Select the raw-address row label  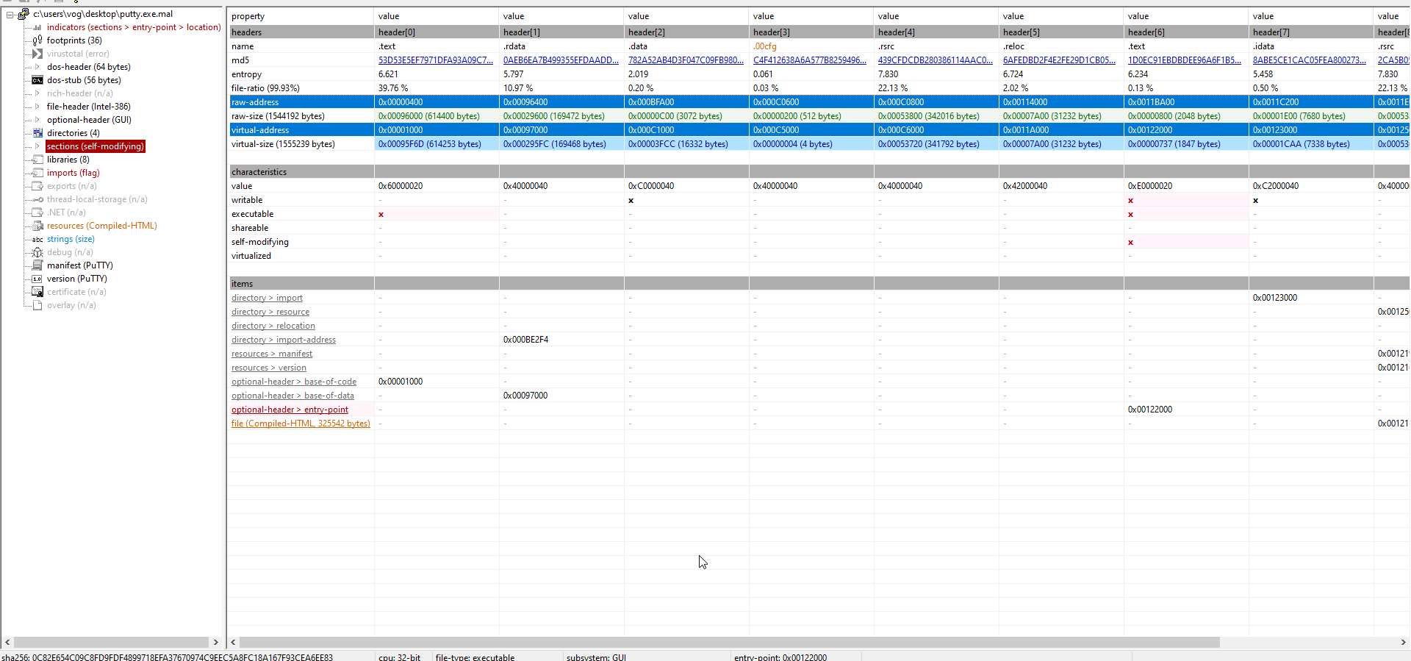click(255, 102)
